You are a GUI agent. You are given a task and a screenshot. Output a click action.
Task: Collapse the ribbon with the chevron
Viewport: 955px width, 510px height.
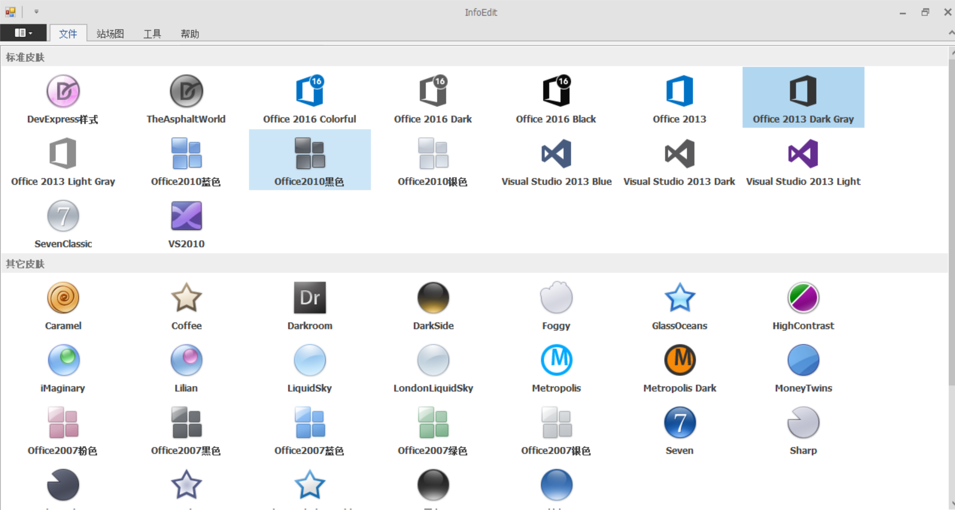point(950,33)
